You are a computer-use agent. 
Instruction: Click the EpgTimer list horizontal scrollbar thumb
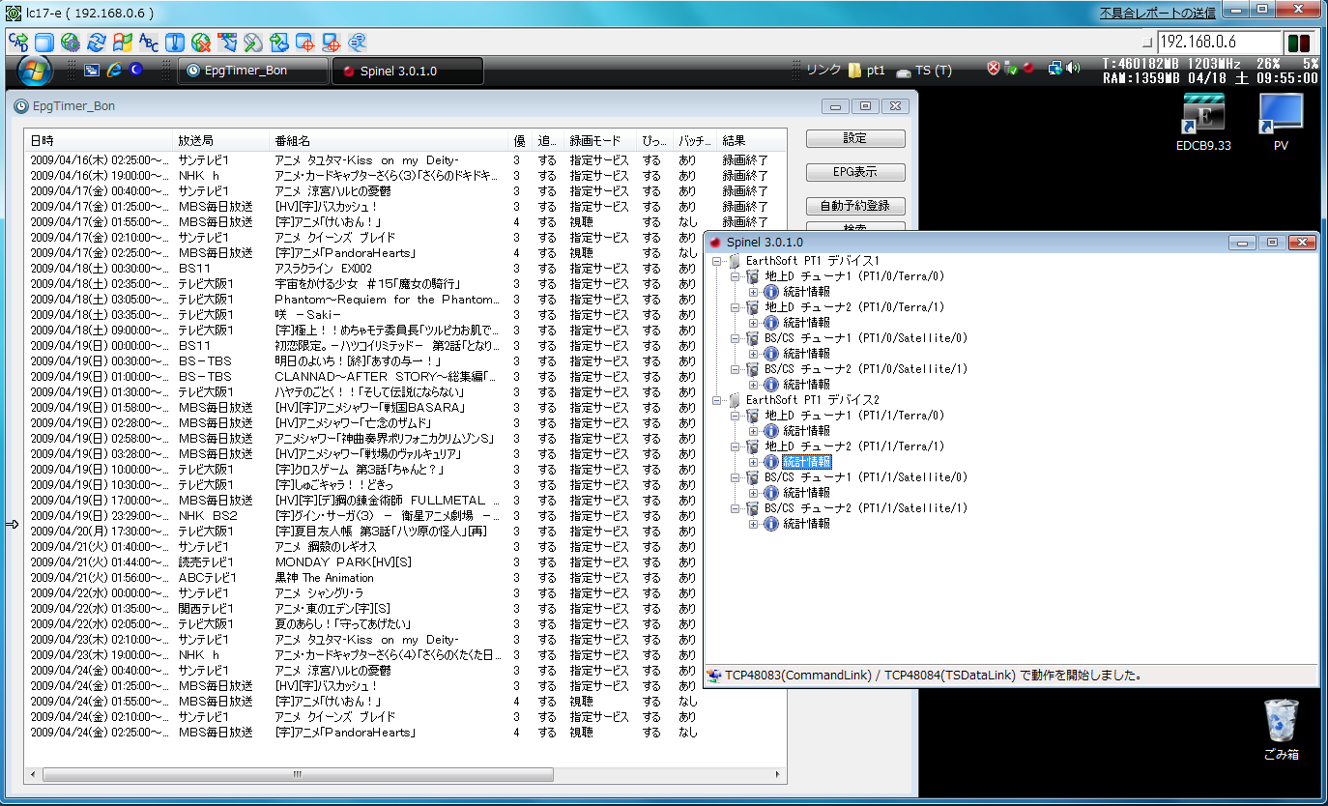point(297,775)
